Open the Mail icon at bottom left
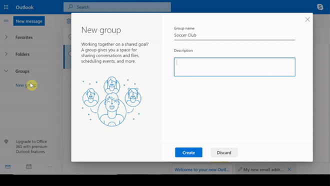 (x=8, y=166)
